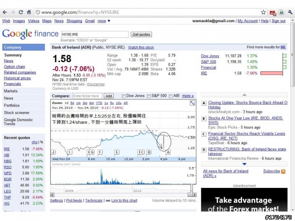This screenshot has width=295, height=221.
Task: Set chart zoom to YTD
Action: point(99,103)
